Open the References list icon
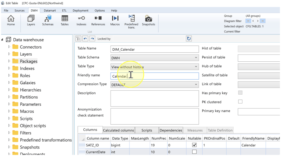Screen dimensions: 281x156 tap(98, 20)
